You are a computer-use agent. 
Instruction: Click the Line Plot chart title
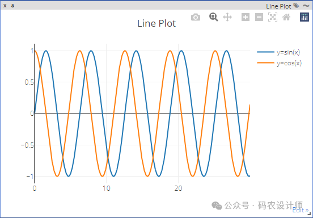(x=156, y=23)
